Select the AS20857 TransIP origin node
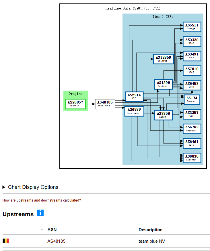 tap(75, 104)
